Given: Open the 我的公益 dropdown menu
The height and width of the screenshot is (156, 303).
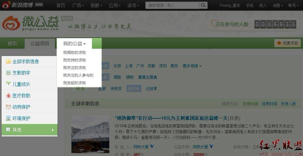Looking at the screenshot, I should coord(74,44).
